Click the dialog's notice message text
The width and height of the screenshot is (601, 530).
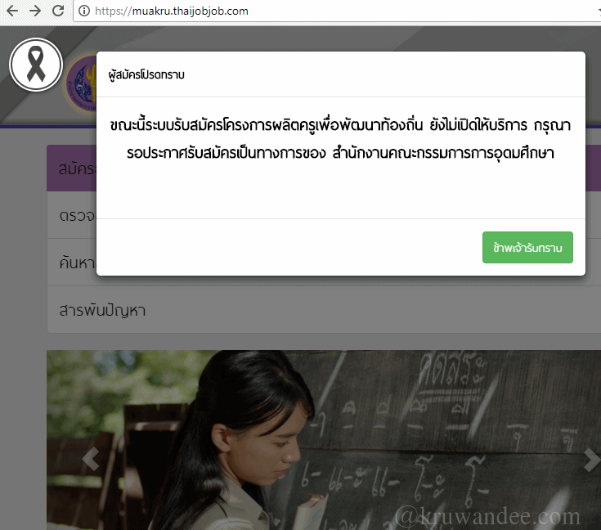click(x=339, y=140)
